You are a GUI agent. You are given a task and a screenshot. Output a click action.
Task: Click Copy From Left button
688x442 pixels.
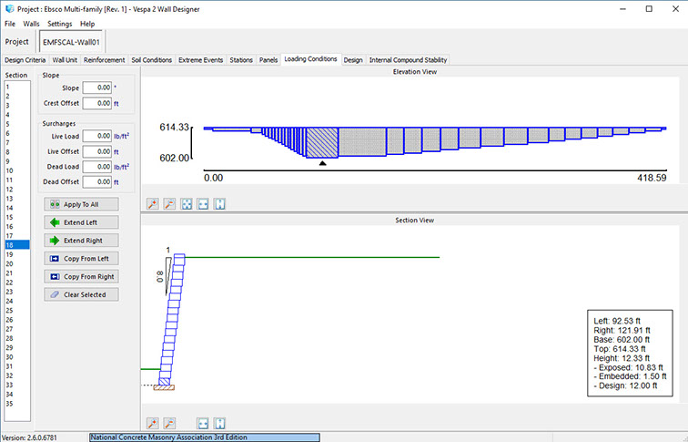tap(80, 259)
